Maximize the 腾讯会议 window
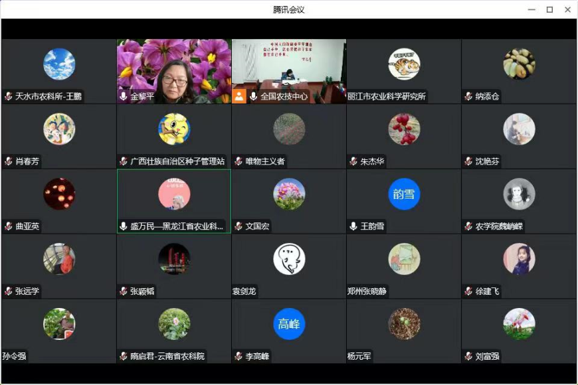 tap(549, 9)
